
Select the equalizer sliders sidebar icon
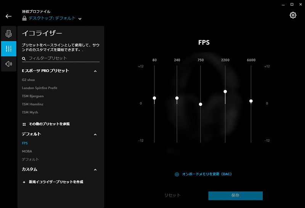coord(8,49)
